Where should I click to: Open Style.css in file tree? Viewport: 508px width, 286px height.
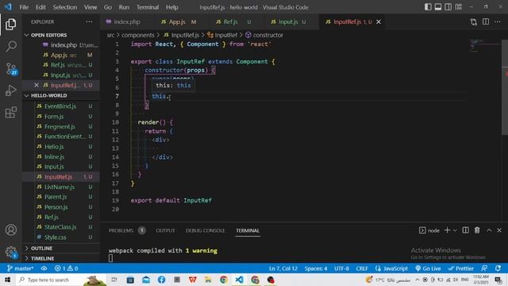(x=61, y=237)
